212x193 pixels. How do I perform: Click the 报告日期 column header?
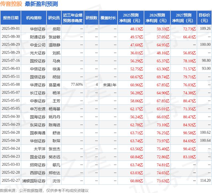coord(10,18)
